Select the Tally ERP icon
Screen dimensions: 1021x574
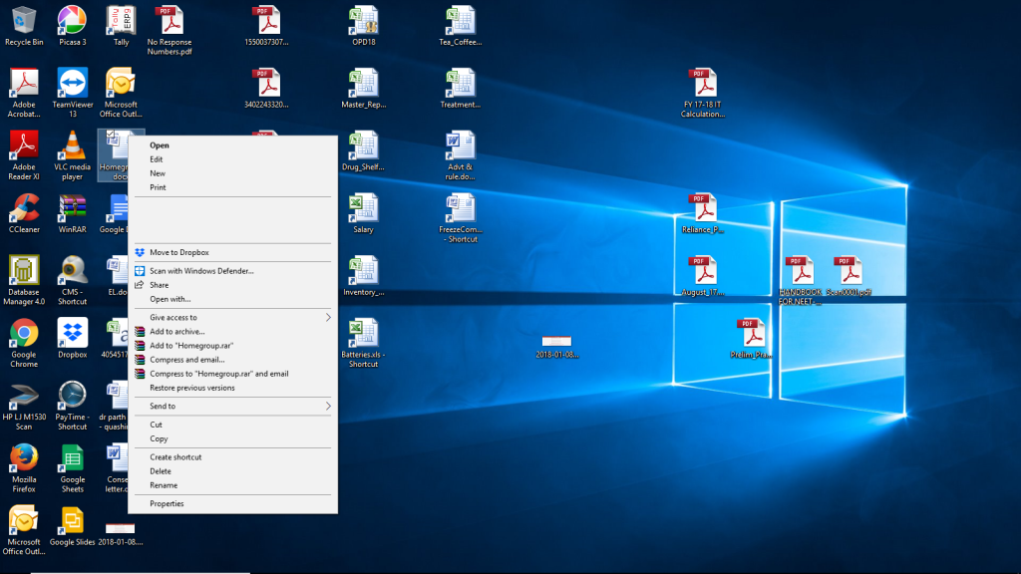pos(121,26)
